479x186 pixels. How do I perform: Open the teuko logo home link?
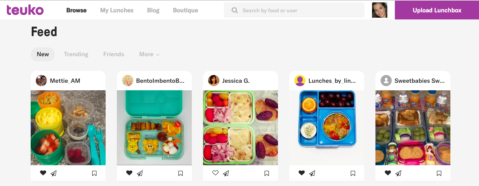25,10
